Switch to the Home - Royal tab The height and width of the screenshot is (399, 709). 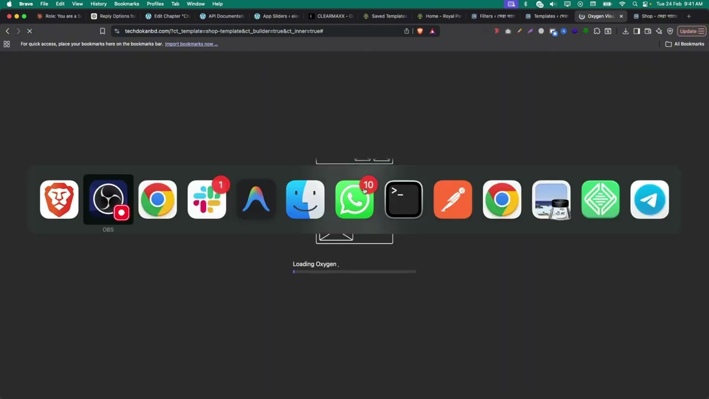(439, 16)
